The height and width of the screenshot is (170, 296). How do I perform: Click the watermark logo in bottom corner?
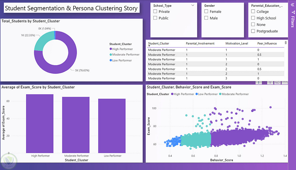(9, 161)
